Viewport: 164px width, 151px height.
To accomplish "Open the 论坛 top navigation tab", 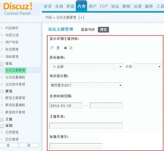I will point(115,7).
